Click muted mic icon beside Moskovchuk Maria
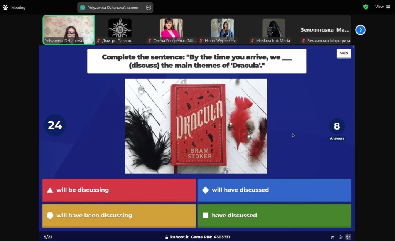The width and height of the screenshot is (395, 241). pyautogui.click(x=252, y=40)
